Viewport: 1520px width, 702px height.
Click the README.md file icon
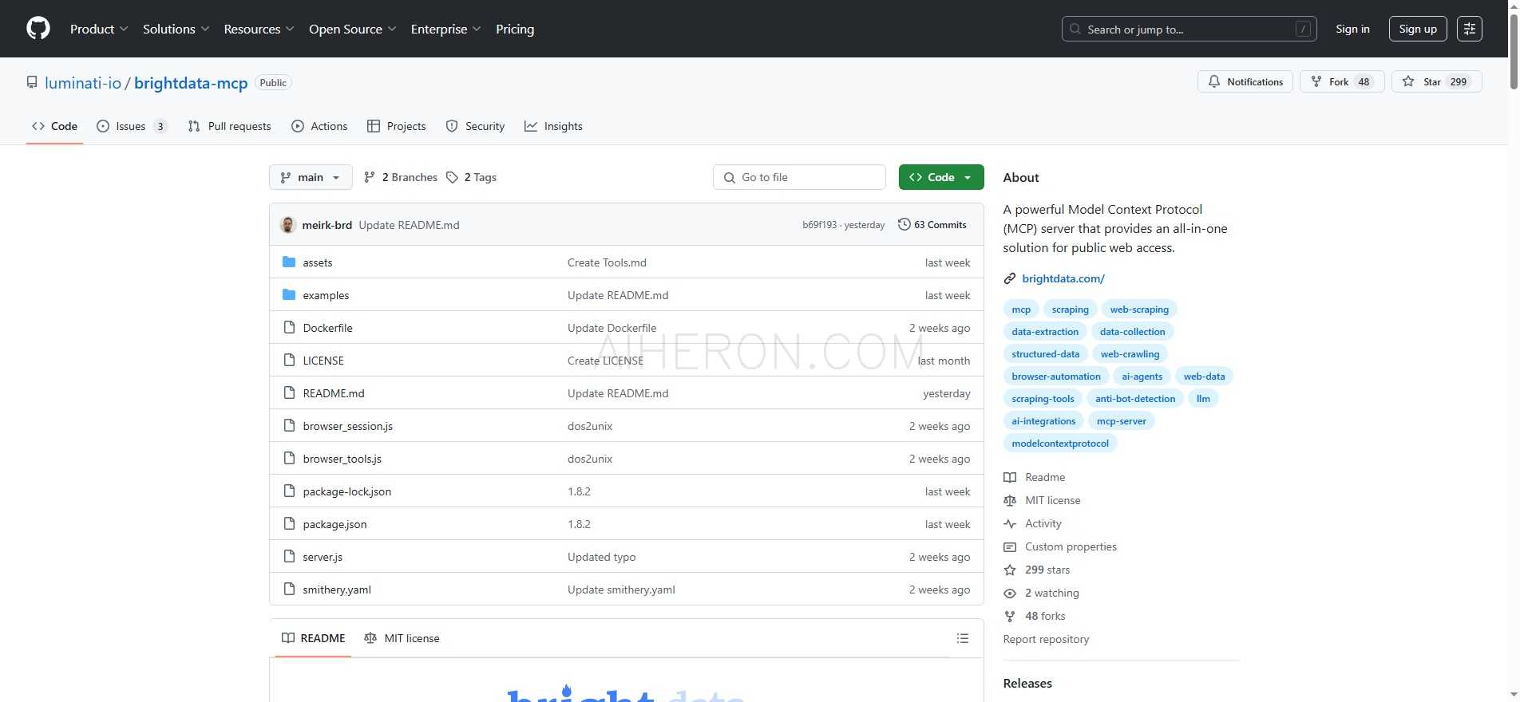coord(289,393)
